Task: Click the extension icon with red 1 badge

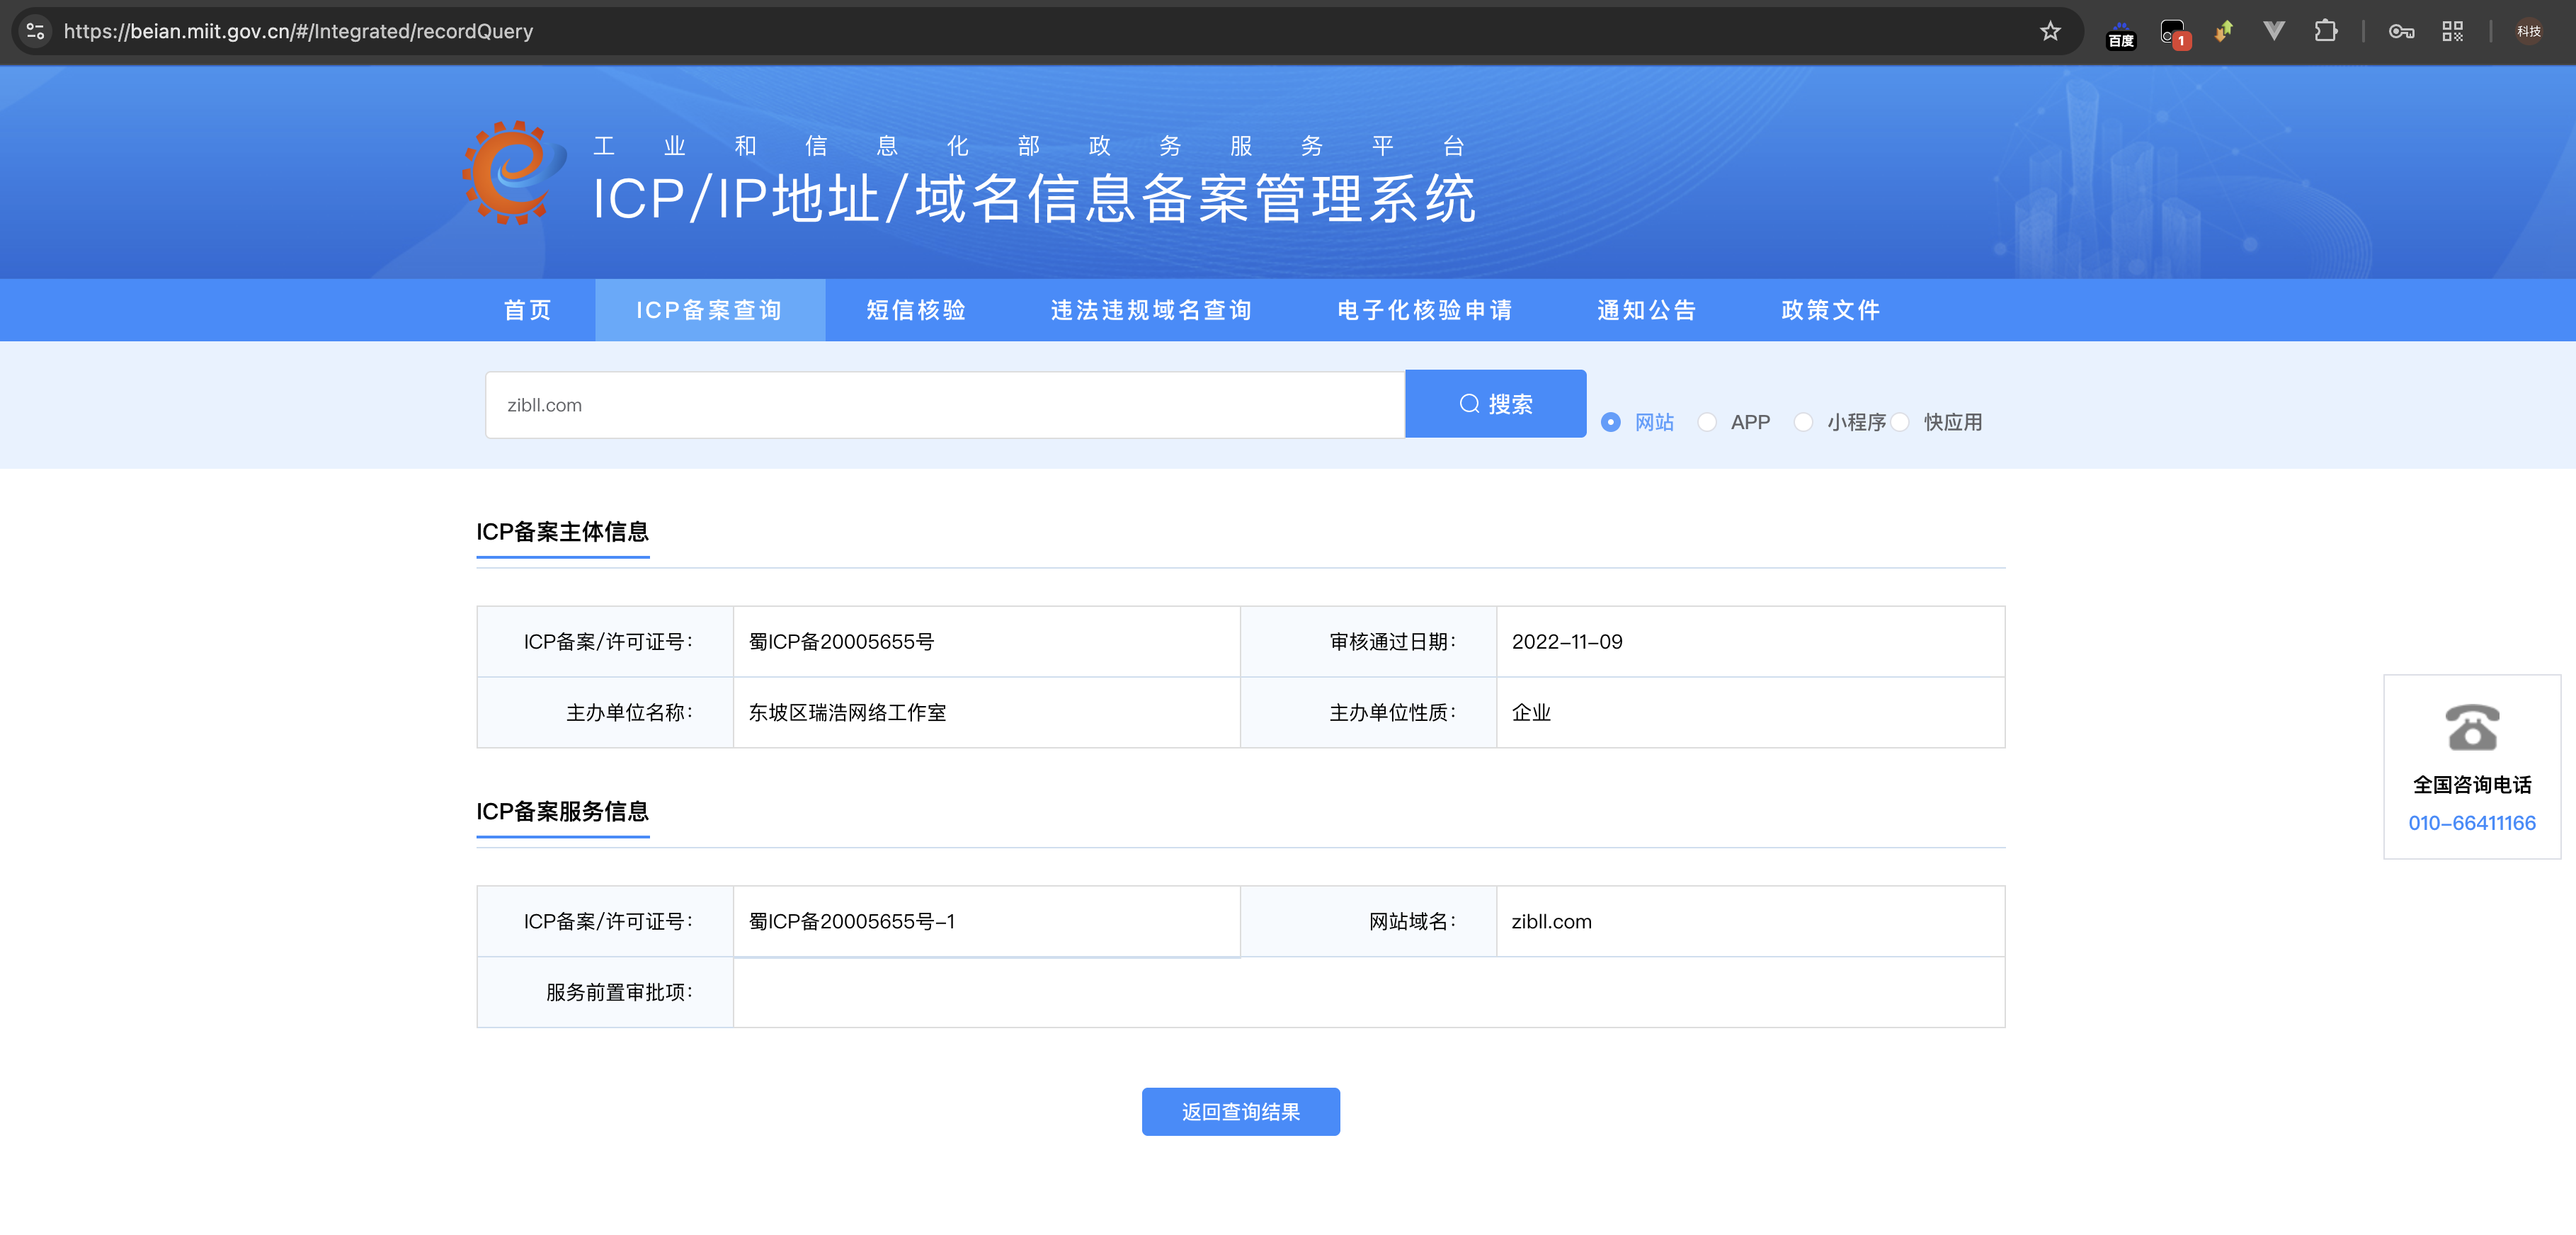Action: coord(2172,33)
